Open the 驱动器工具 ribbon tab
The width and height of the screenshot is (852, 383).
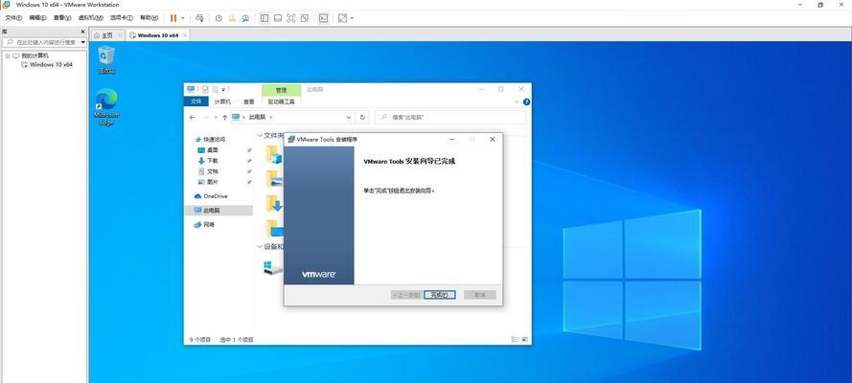point(282,101)
